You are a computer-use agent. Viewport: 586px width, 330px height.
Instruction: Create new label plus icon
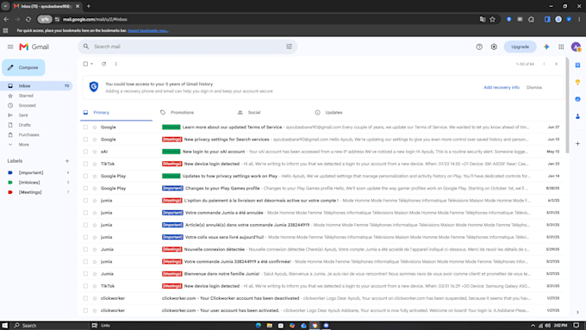(67, 161)
